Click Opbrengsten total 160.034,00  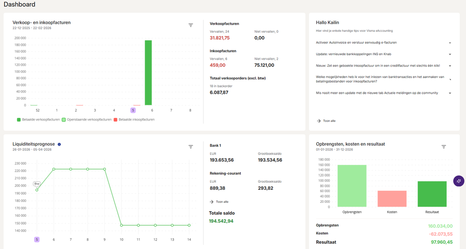[x=440, y=226]
